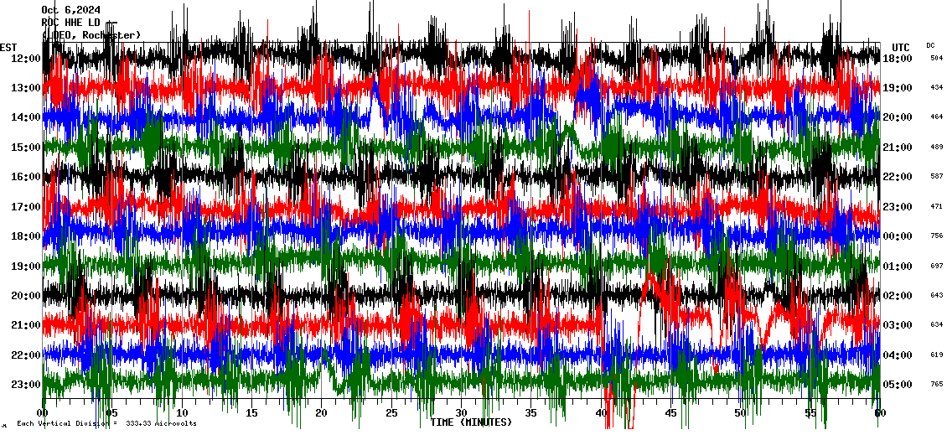Select the 45 minute axis tick label
Image resolution: width=947 pixels, height=435 pixels.
tap(670, 412)
